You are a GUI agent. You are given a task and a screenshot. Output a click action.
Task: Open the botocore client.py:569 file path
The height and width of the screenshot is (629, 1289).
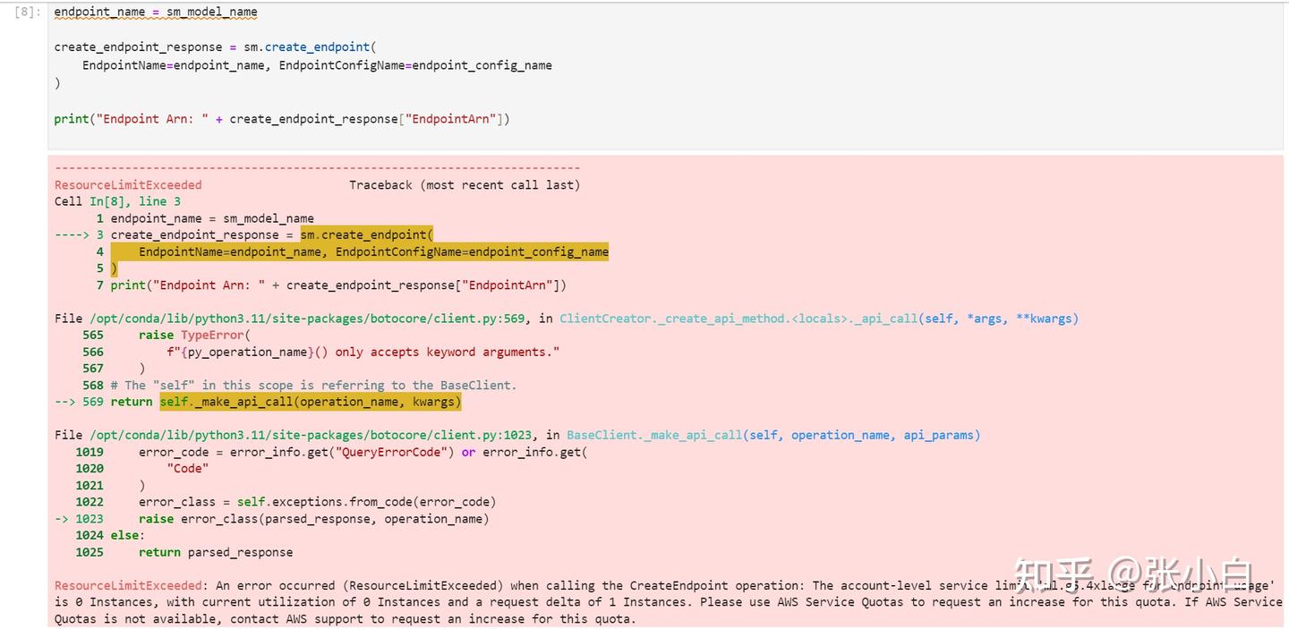(309, 319)
